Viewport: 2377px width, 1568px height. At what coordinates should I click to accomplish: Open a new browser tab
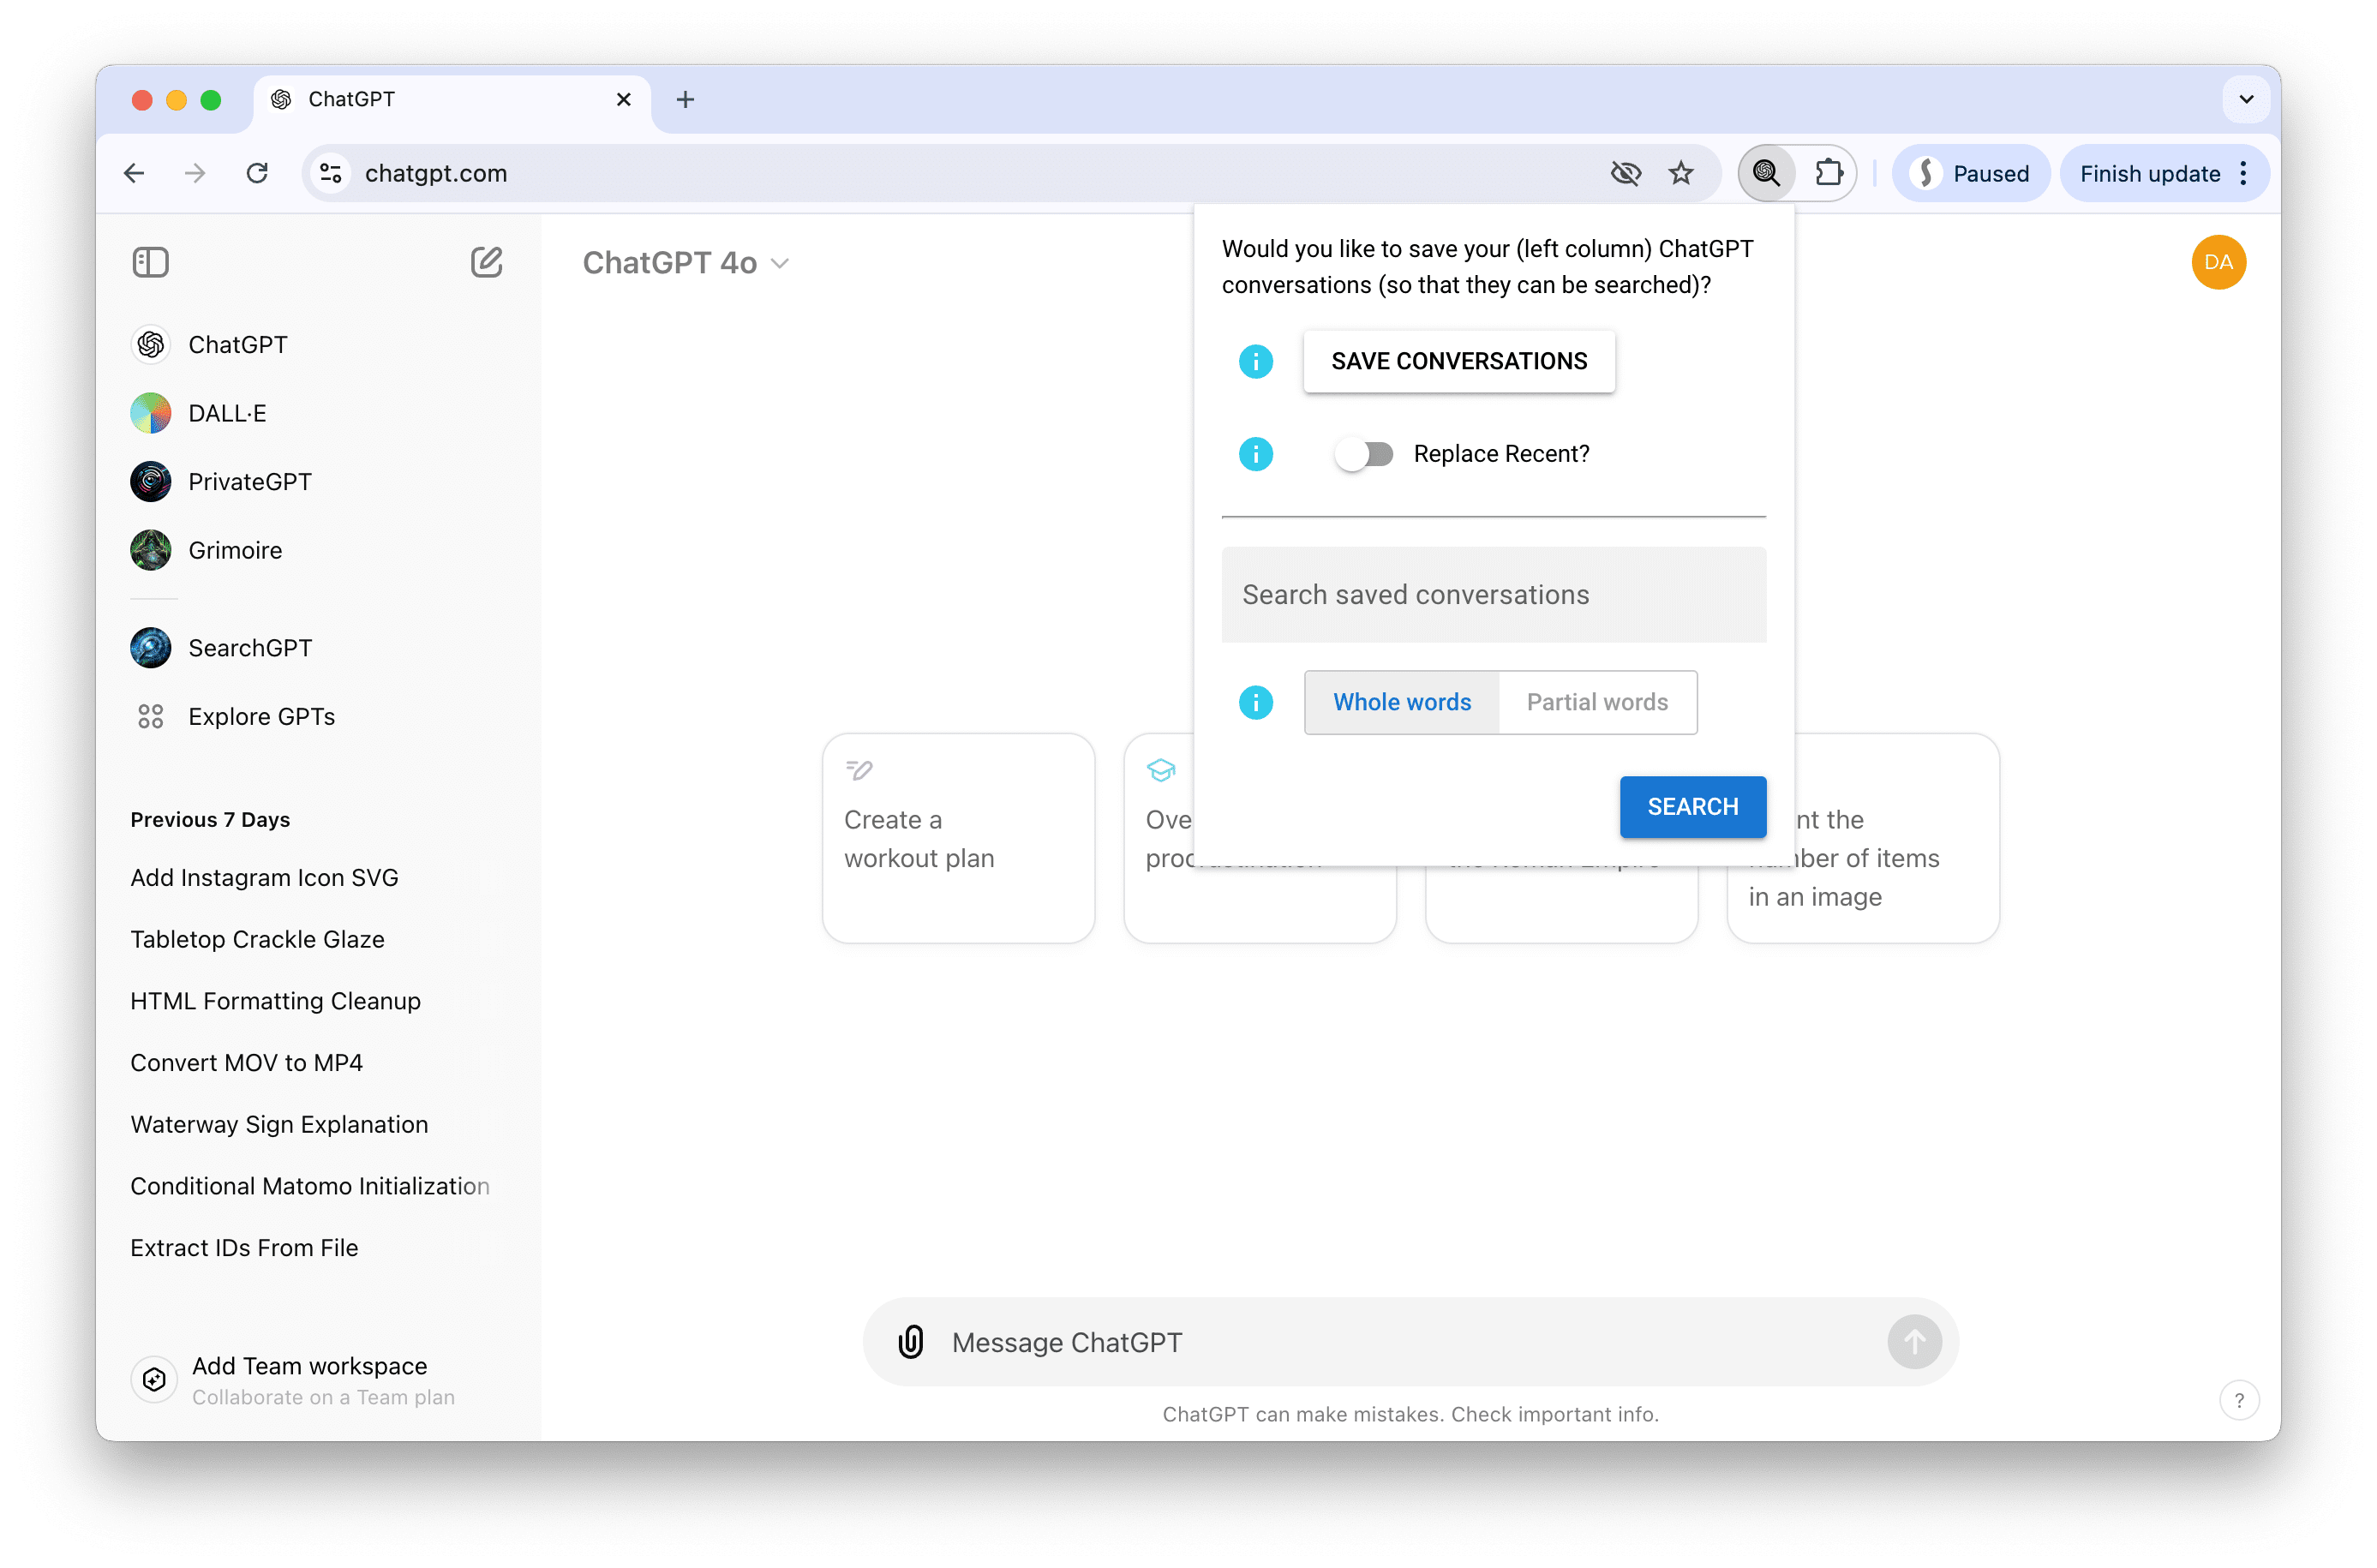pos(685,100)
